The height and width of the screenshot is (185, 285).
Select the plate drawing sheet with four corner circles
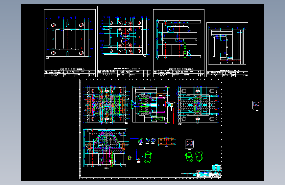pos(70,43)
